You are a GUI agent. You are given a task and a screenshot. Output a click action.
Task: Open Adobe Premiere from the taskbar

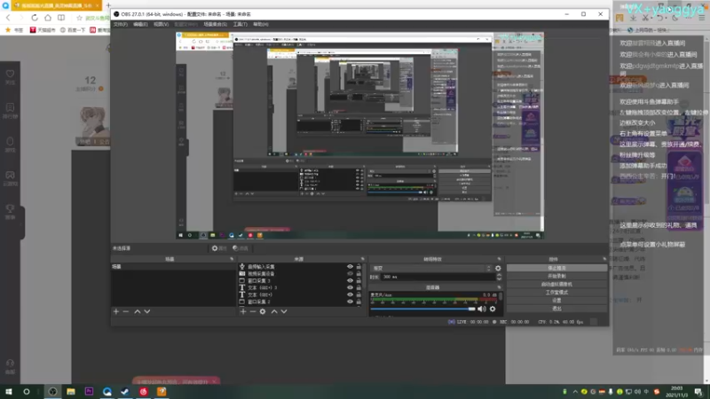pyautogui.click(x=89, y=392)
